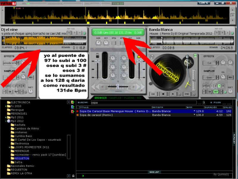The image size is (238, 179).
Task: Select right deck loop length 4
Action: coord(219,86)
